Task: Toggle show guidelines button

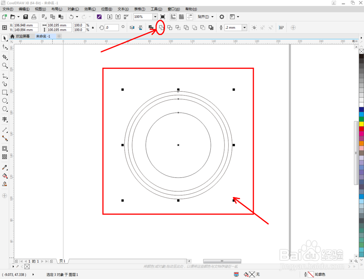Action: (190, 17)
